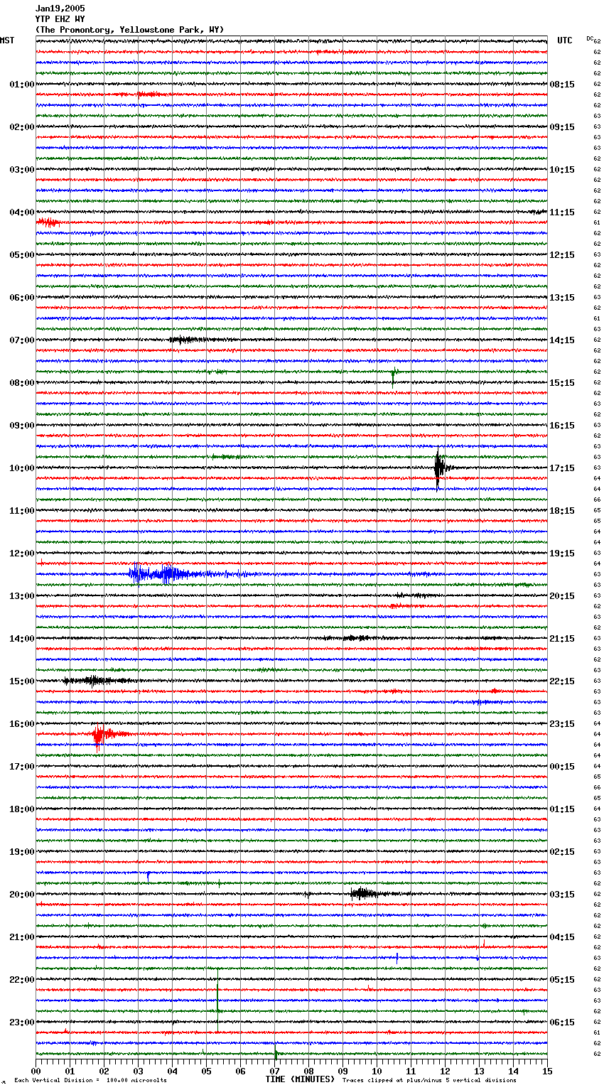Click '(The Promontory, Yellowstone Park, WY)' title
Image resolution: width=604 pixels, height=1090 pixels.
tap(129, 30)
